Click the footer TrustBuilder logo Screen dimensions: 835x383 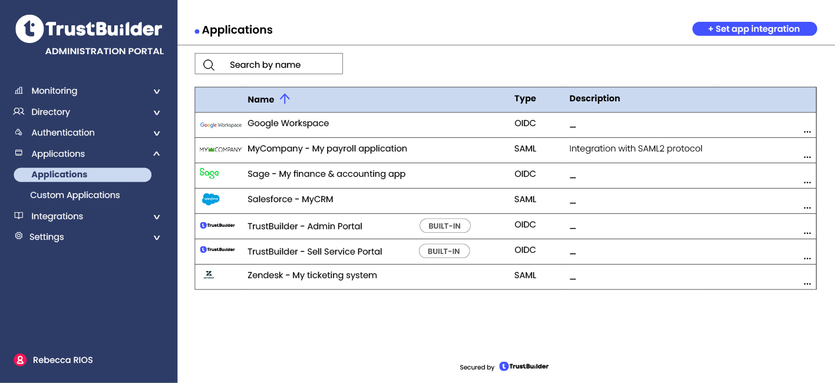[x=524, y=367]
